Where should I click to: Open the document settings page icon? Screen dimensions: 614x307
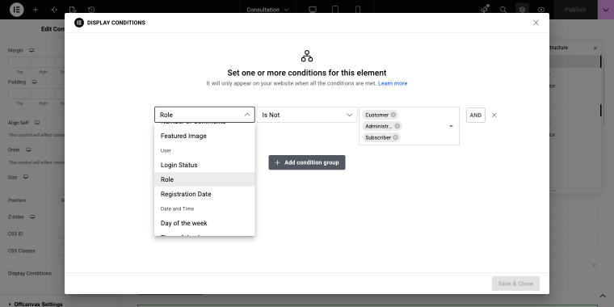coord(73,10)
